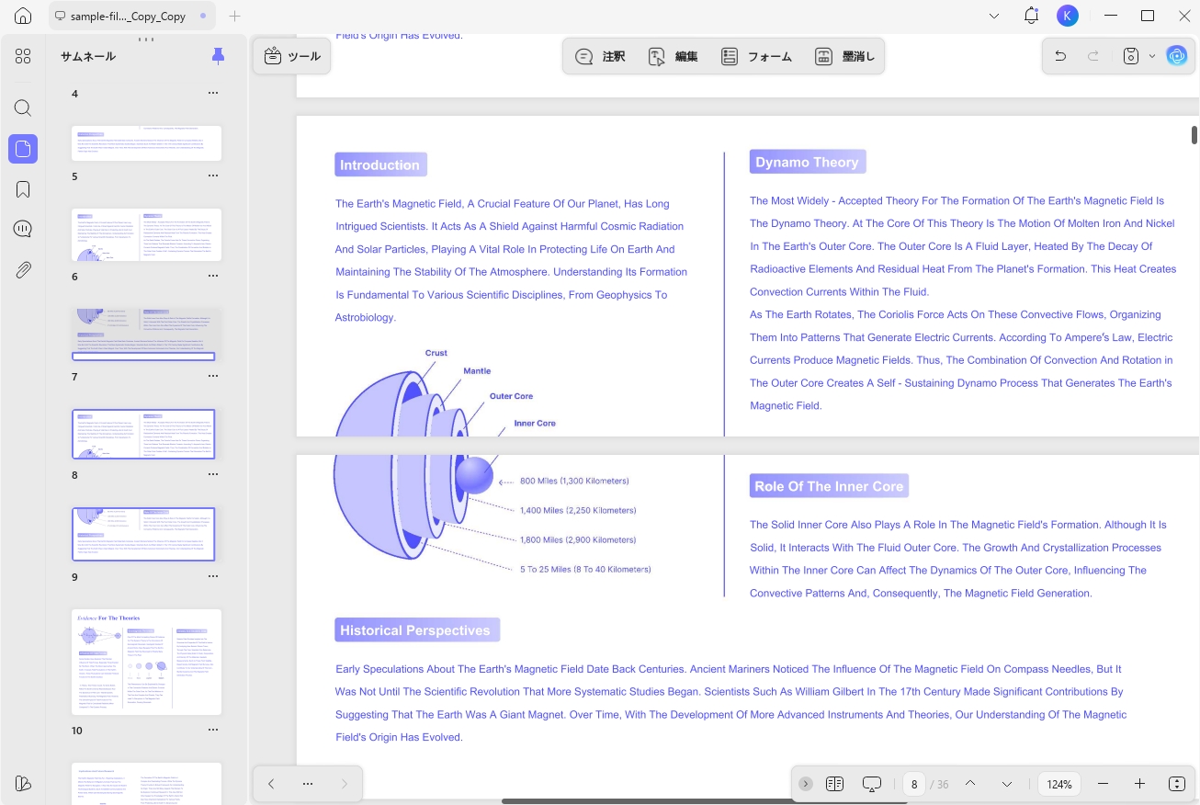Add a new tab with the plus button

tap(234, 16)
